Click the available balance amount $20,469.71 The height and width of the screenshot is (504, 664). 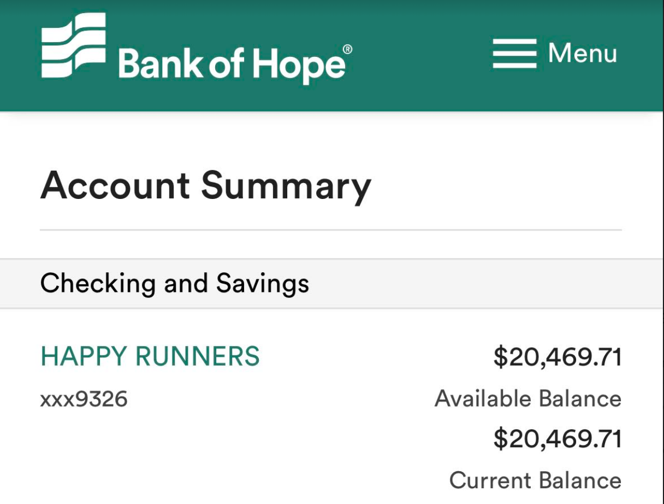[x=557, y=358]
